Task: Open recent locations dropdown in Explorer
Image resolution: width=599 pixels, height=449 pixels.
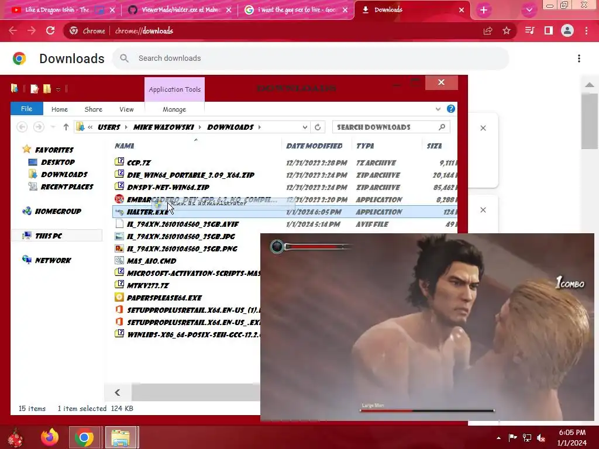Action: pyautogui.click(x=53, y=127)
